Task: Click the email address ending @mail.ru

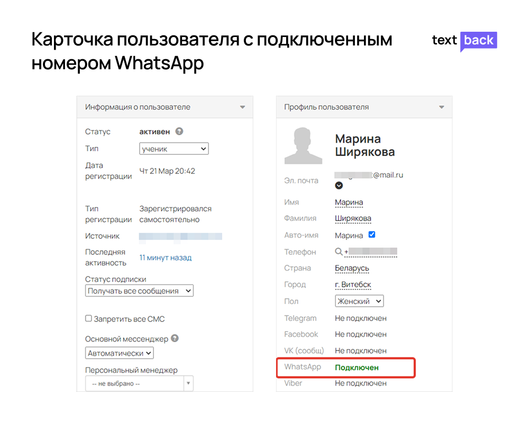Action: point(369,175)
